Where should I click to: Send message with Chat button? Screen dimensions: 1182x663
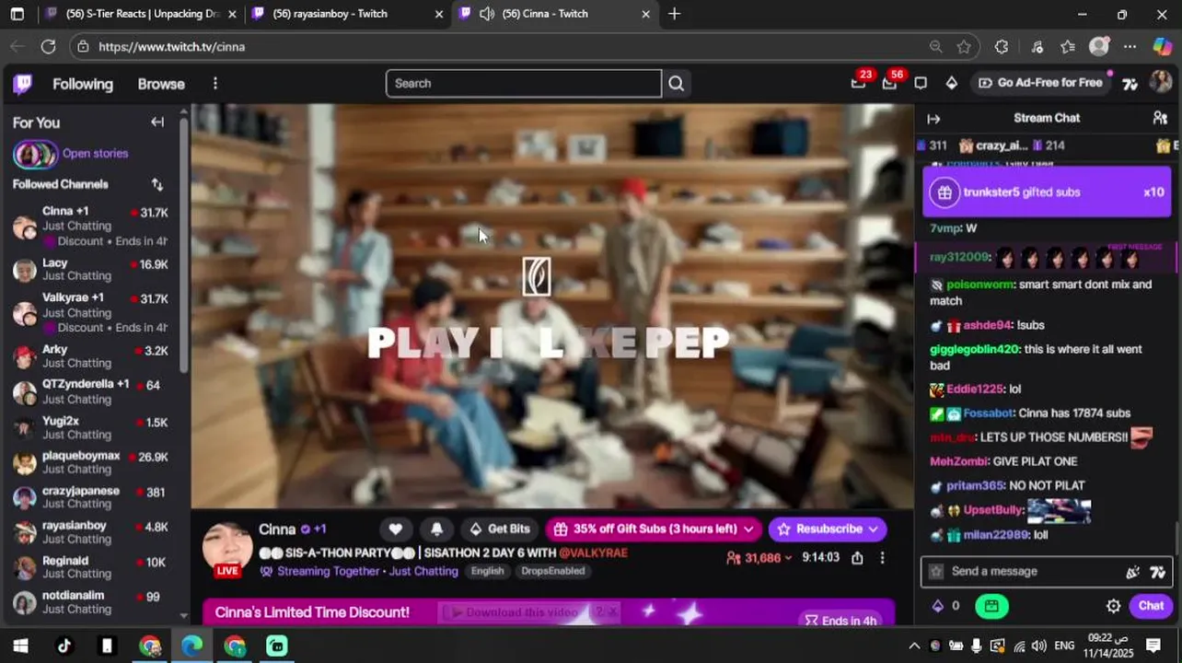point(1151,606)
